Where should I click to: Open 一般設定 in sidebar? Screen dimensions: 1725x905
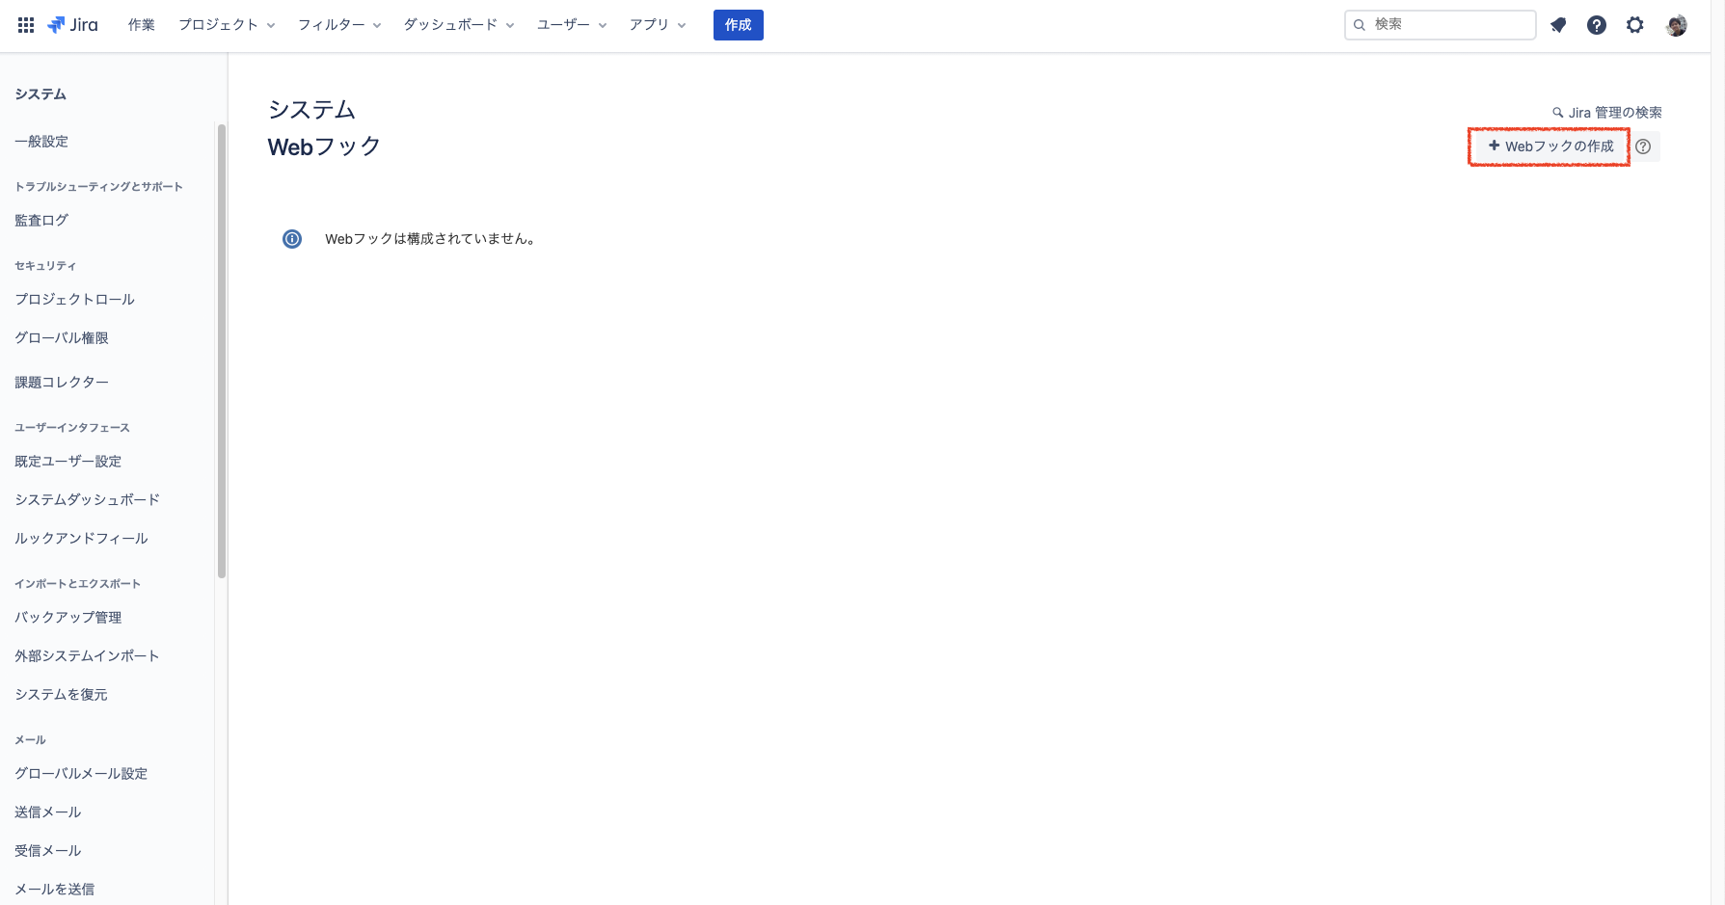click(x=41, y=142)
